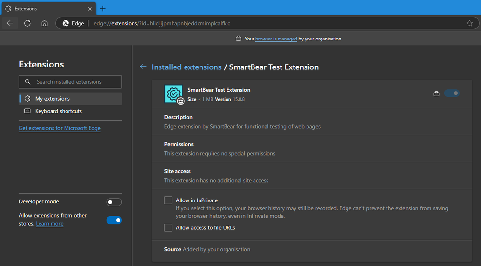Toggle Developer mode switch
481x266 pixels.
(114, 202)
